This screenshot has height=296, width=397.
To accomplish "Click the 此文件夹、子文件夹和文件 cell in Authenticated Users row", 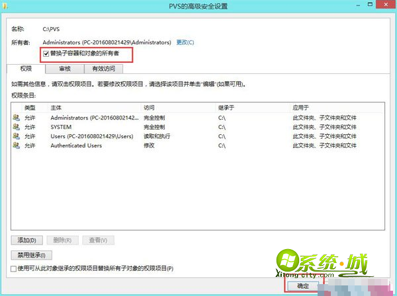I will (324, 145).
